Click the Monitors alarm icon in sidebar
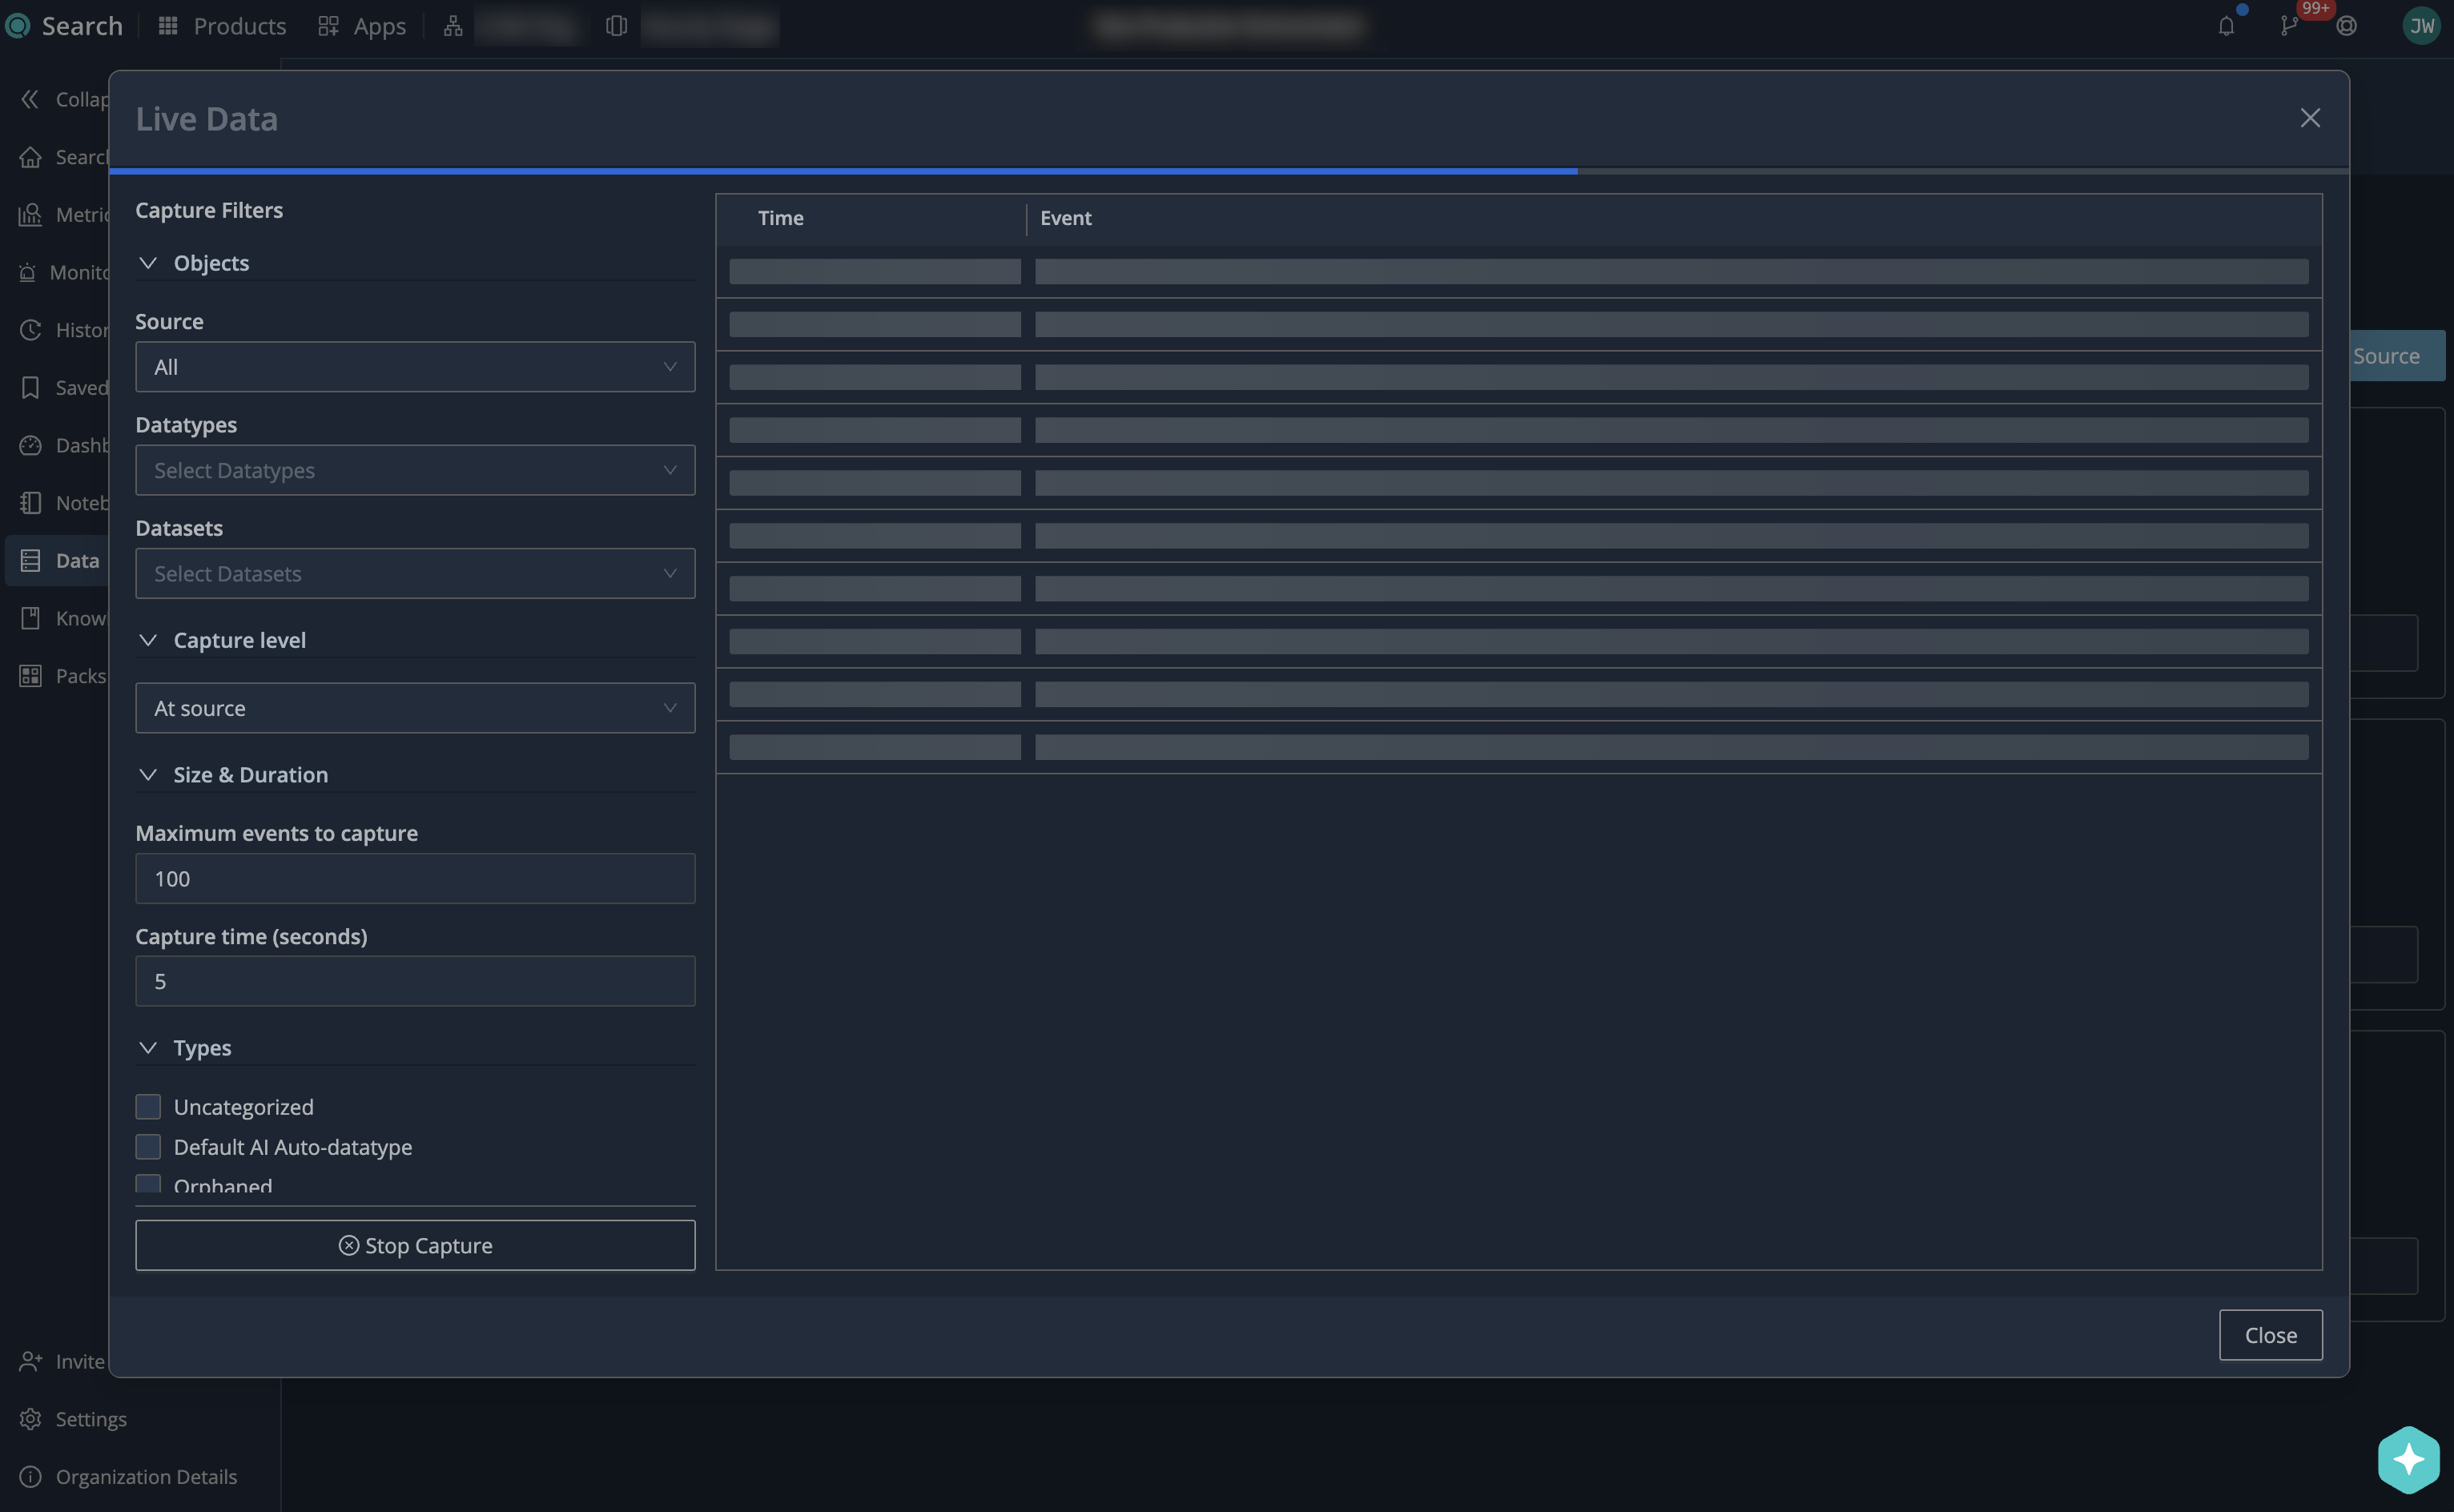Screen dimensions: 2454x1512 click(28, 272)
